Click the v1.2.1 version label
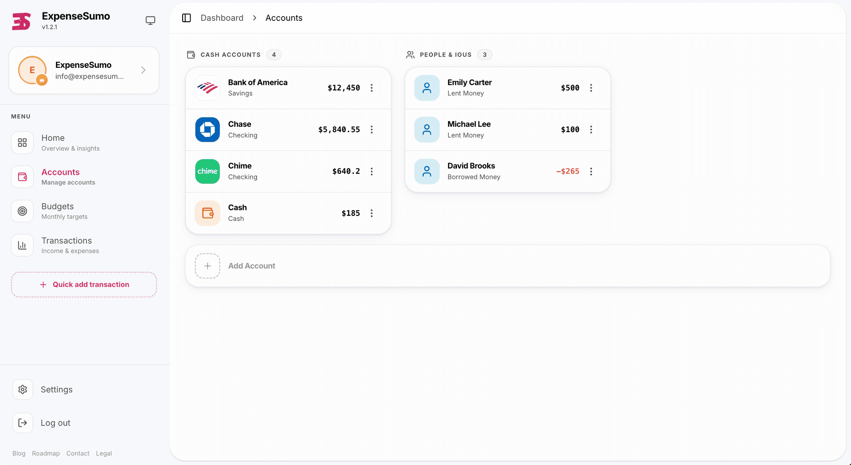 50,27
